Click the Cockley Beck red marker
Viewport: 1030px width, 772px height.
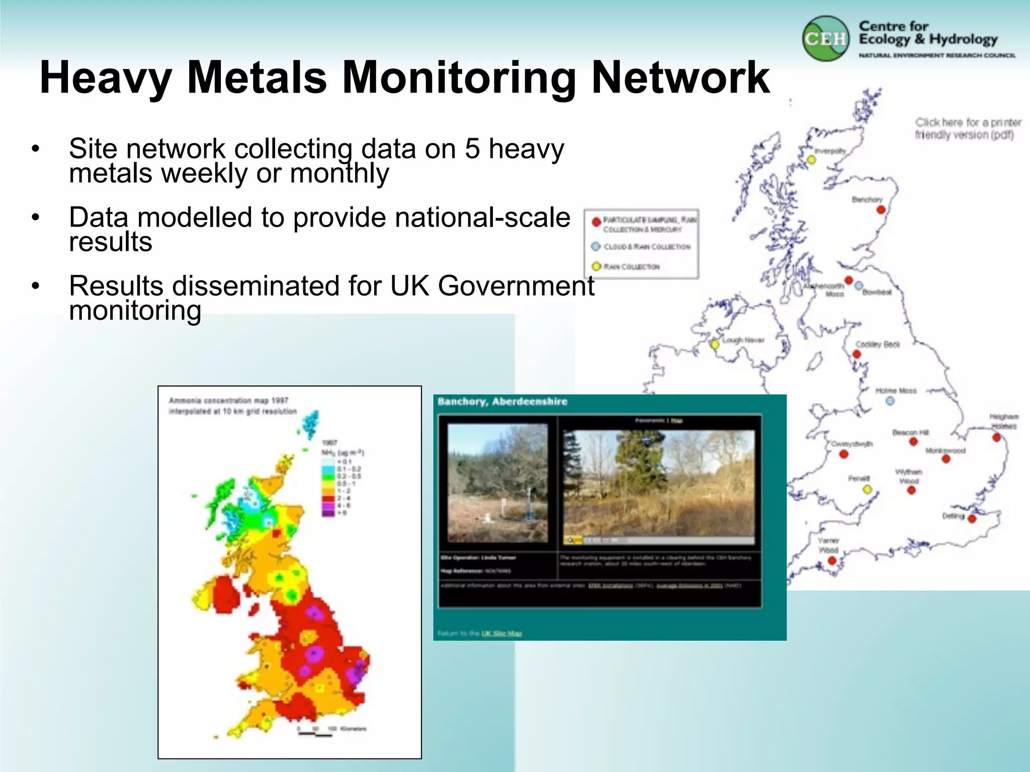(x=857, y=354)
